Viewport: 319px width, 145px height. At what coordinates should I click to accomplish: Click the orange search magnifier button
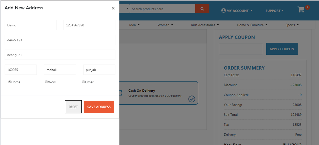tap(202, 9)
